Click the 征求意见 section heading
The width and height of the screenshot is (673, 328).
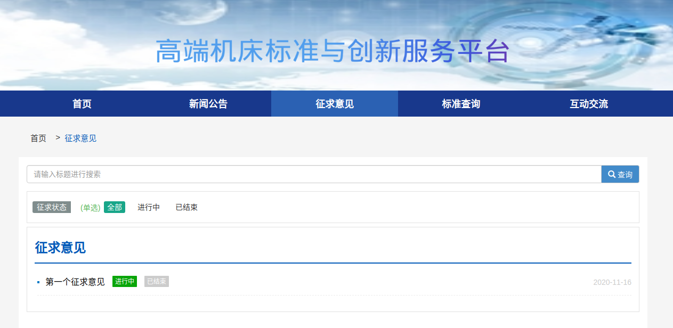(x=60, y=248)
